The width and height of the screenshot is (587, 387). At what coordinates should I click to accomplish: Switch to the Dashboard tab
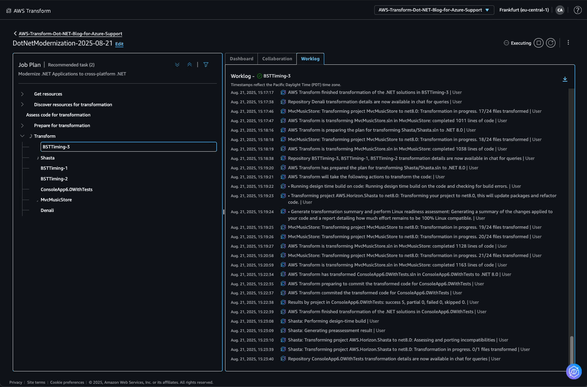pos(241,59)
